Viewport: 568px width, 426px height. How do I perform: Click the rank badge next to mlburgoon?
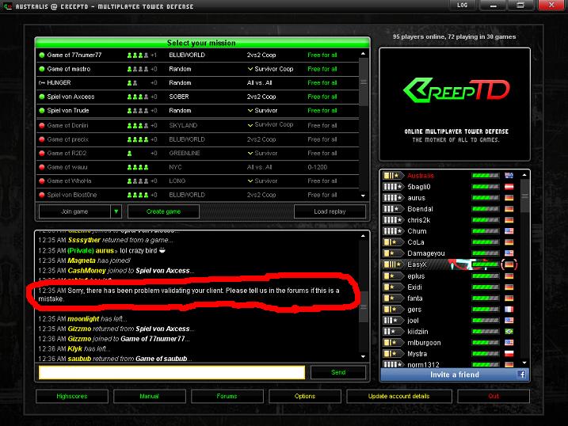(393, 342)
